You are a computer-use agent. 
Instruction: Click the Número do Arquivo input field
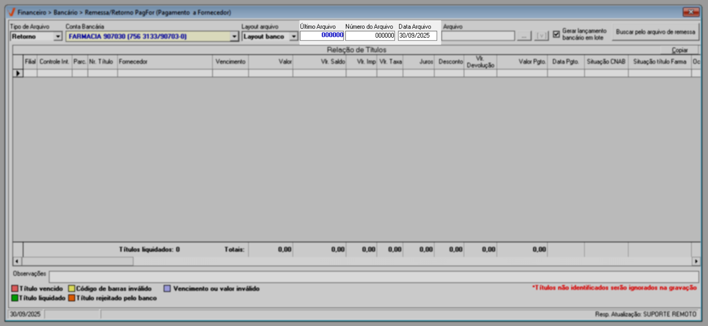[370, 36]
